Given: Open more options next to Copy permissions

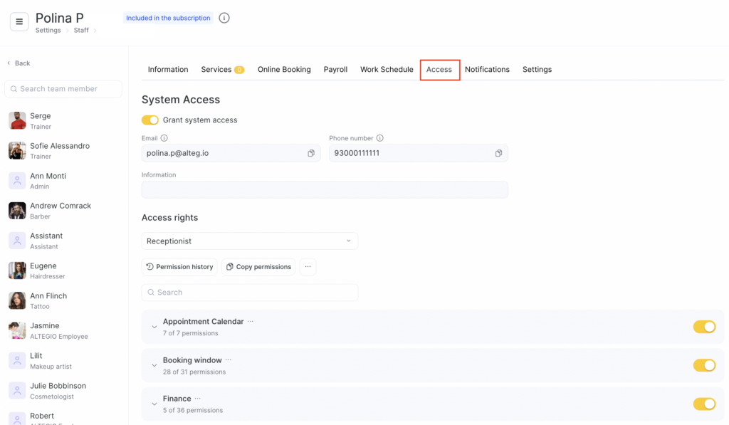Looking at the screenshot, I should pos(308,267).
